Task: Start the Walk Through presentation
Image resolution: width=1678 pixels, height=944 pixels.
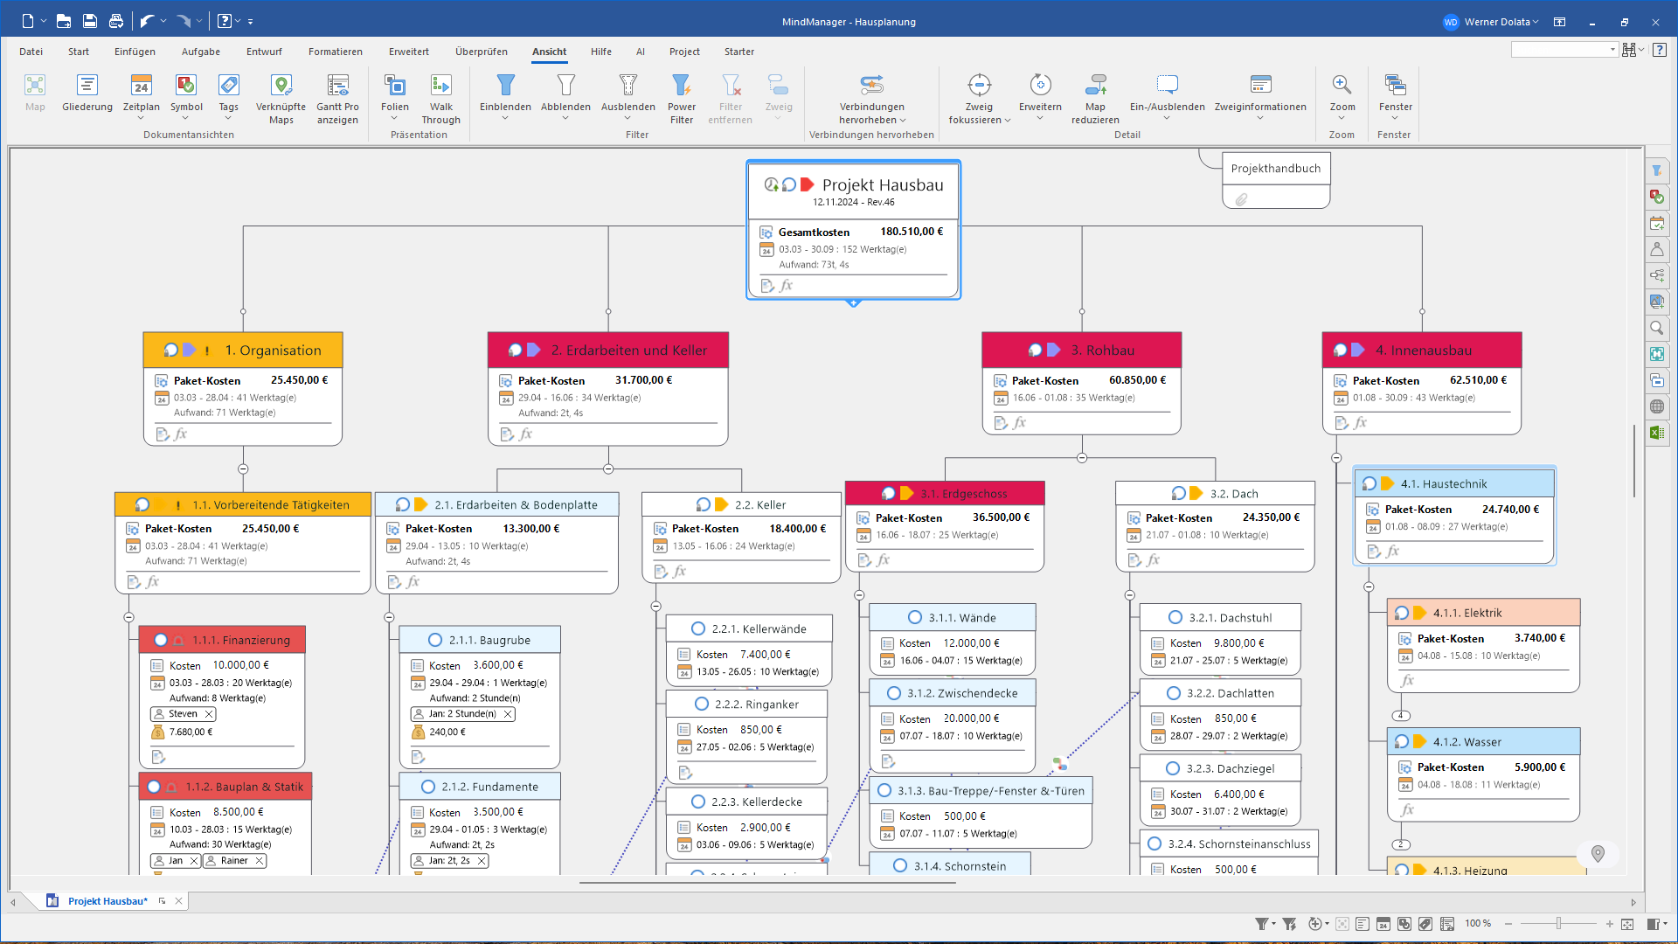Action: click(x=440, y=86)
